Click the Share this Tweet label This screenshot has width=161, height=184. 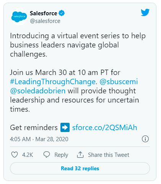109,155
